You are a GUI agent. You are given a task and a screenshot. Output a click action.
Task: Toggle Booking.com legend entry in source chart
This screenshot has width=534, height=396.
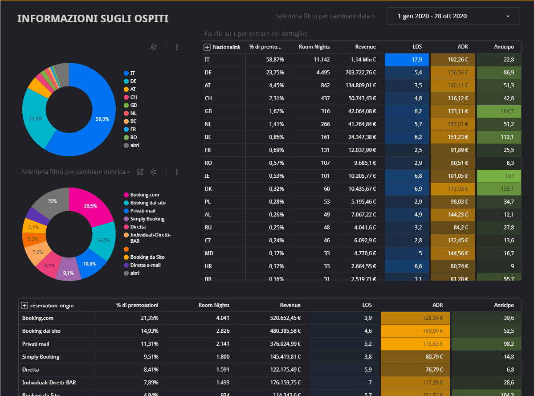pos(144,195)
